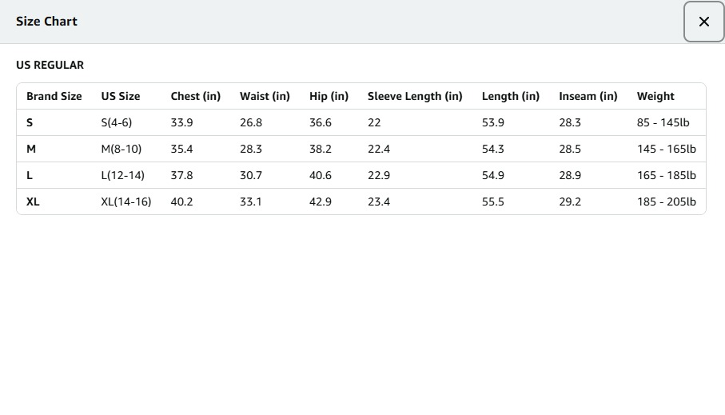Click the US Size column header
The width and height of the screenshot is (725, 415).
tap(120, 96)
